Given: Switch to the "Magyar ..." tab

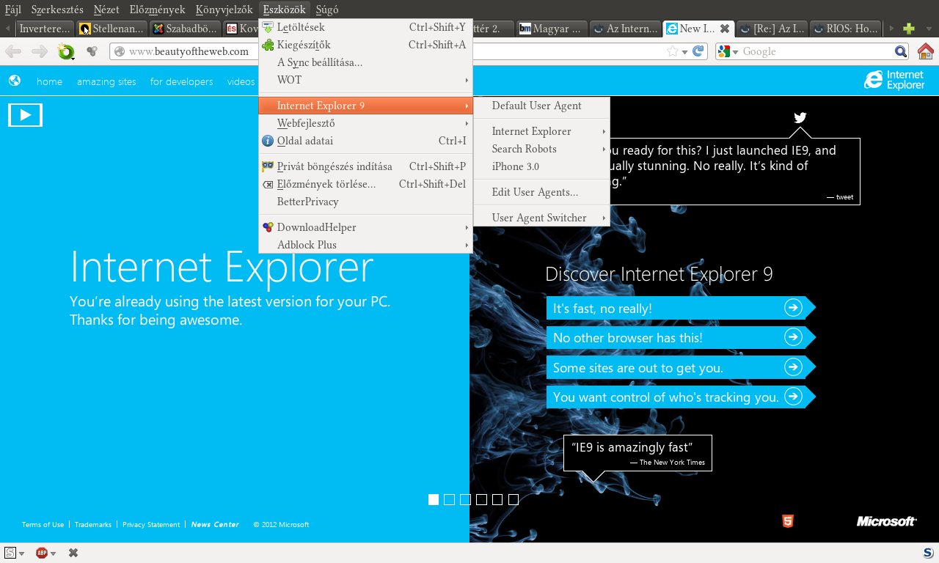Looking at the screenshot, I should [552, 29].
